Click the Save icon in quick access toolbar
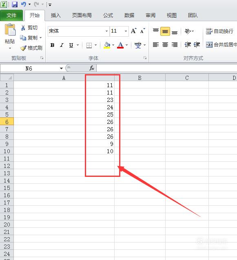The height and width of the screenshot is (260, 237). point(15,4)
